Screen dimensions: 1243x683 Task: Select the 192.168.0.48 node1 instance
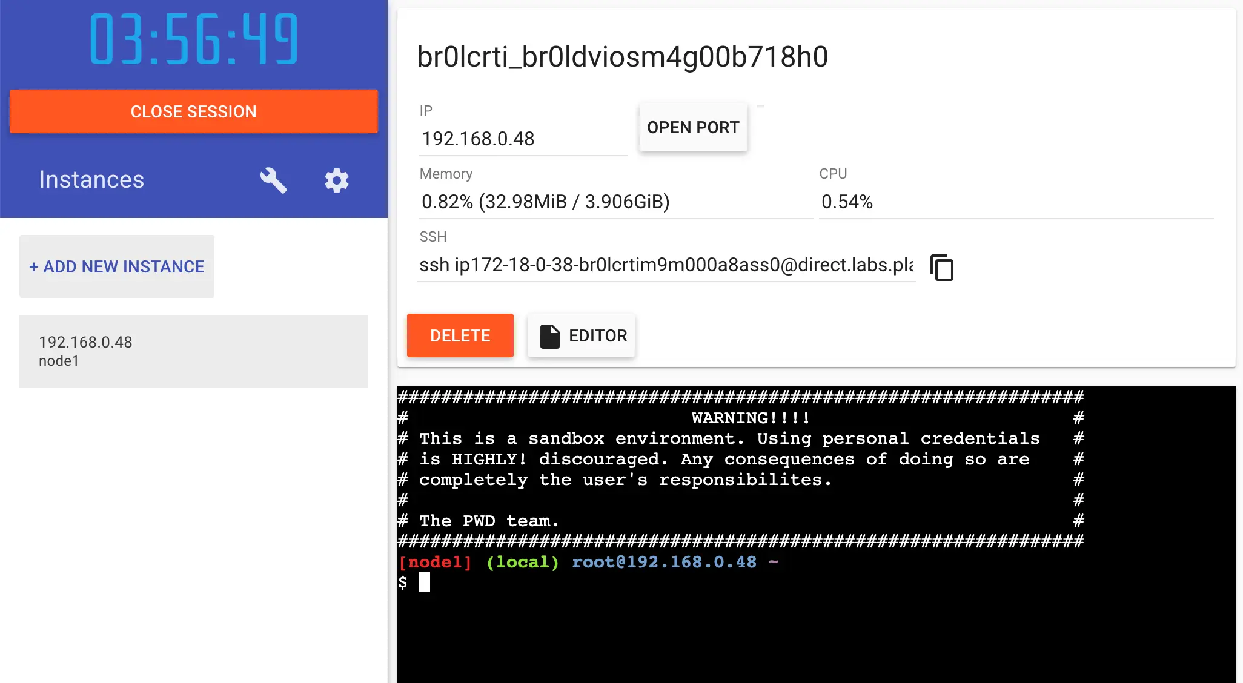(193, 349)
